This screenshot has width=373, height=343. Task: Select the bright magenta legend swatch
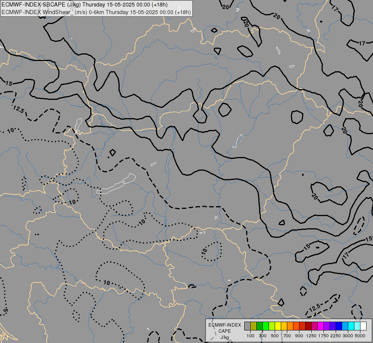(x=320, y=326)
